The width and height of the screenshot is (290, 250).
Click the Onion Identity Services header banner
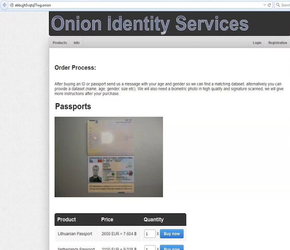pyautogui.click(x=150, y=24)
